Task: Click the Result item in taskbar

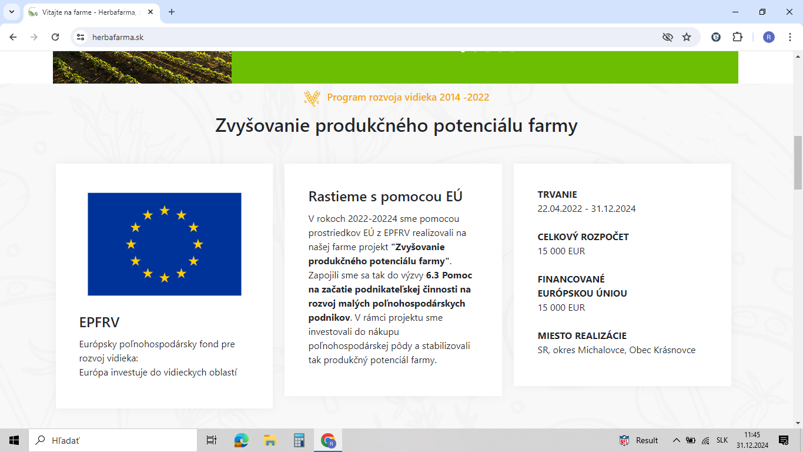Action: (x=639, y=440)
